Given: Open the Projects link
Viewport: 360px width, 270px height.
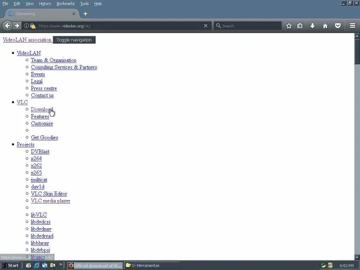Looking at the screenshot, I should click(x=25, y=144).
